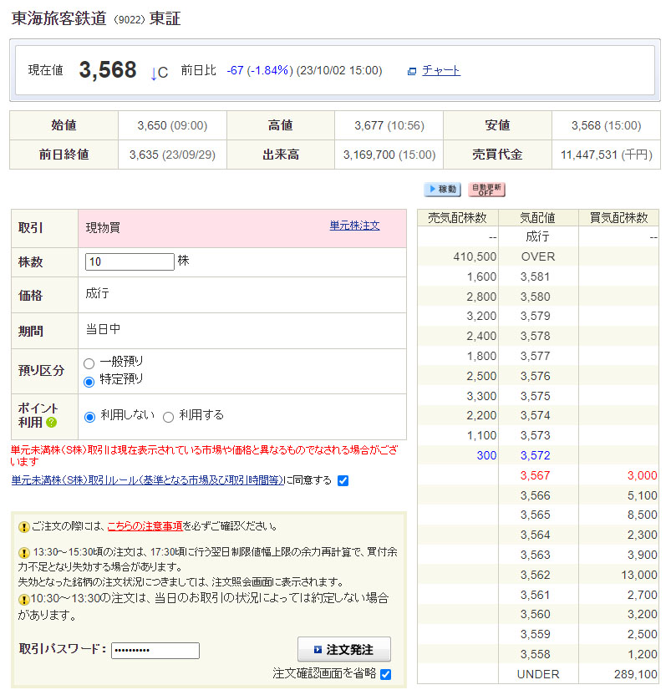The image size is (671, 695).
Task: Click the warning icon beside 10:30～13:30 notice
Action: click(24, 600)
